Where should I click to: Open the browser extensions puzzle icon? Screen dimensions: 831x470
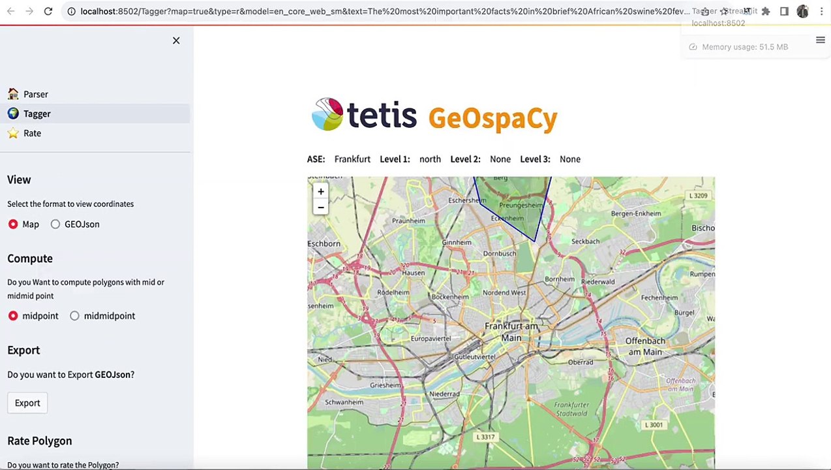(766, 11)
